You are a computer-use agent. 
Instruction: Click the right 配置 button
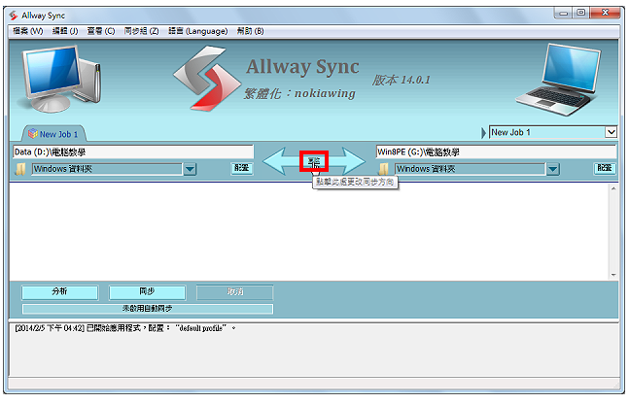point(605,168)
